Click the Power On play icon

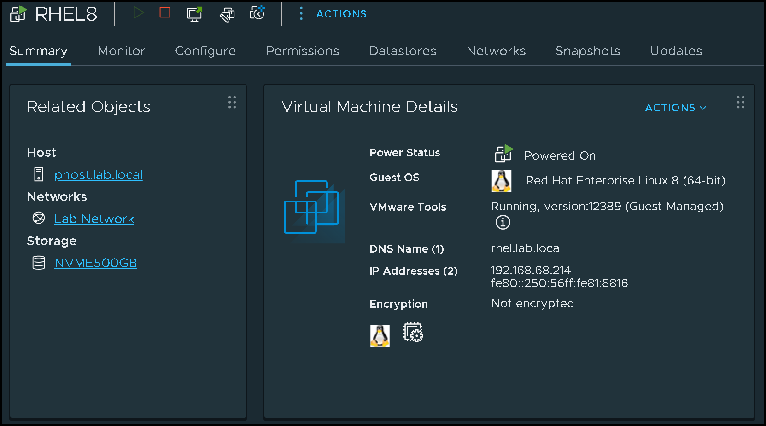tap(139, 13)
